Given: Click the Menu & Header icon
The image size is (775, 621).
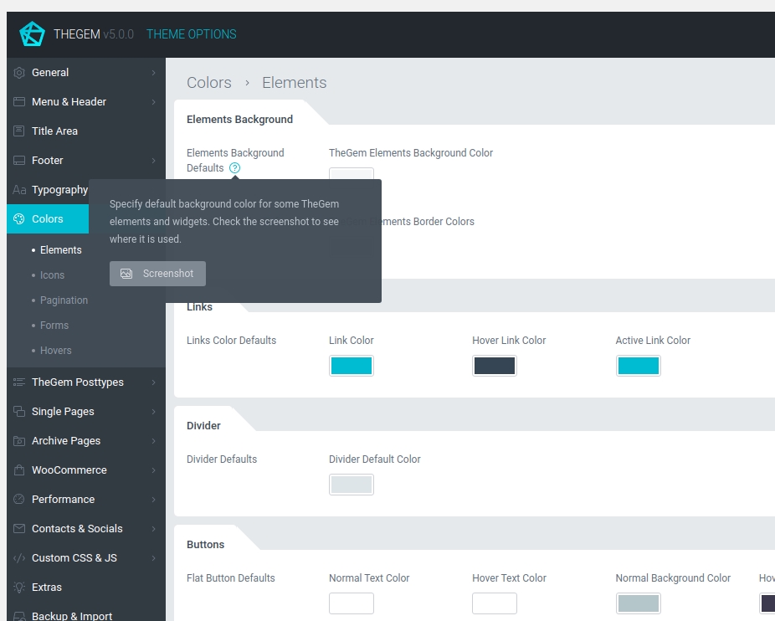Looking at the screenshot, I should pos(19,102).
